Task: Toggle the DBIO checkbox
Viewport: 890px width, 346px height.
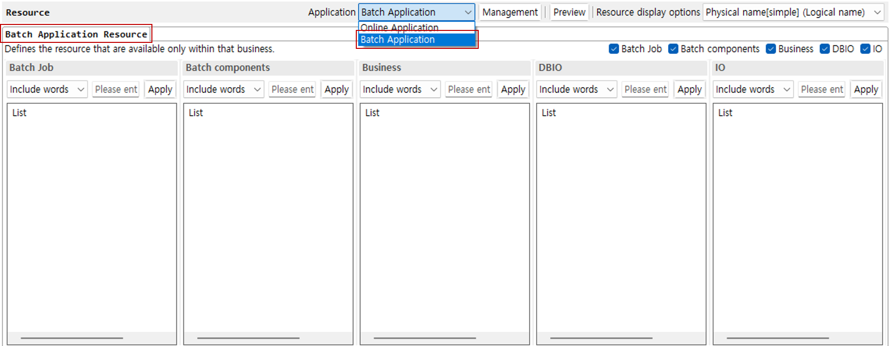Action: [825, 49]
